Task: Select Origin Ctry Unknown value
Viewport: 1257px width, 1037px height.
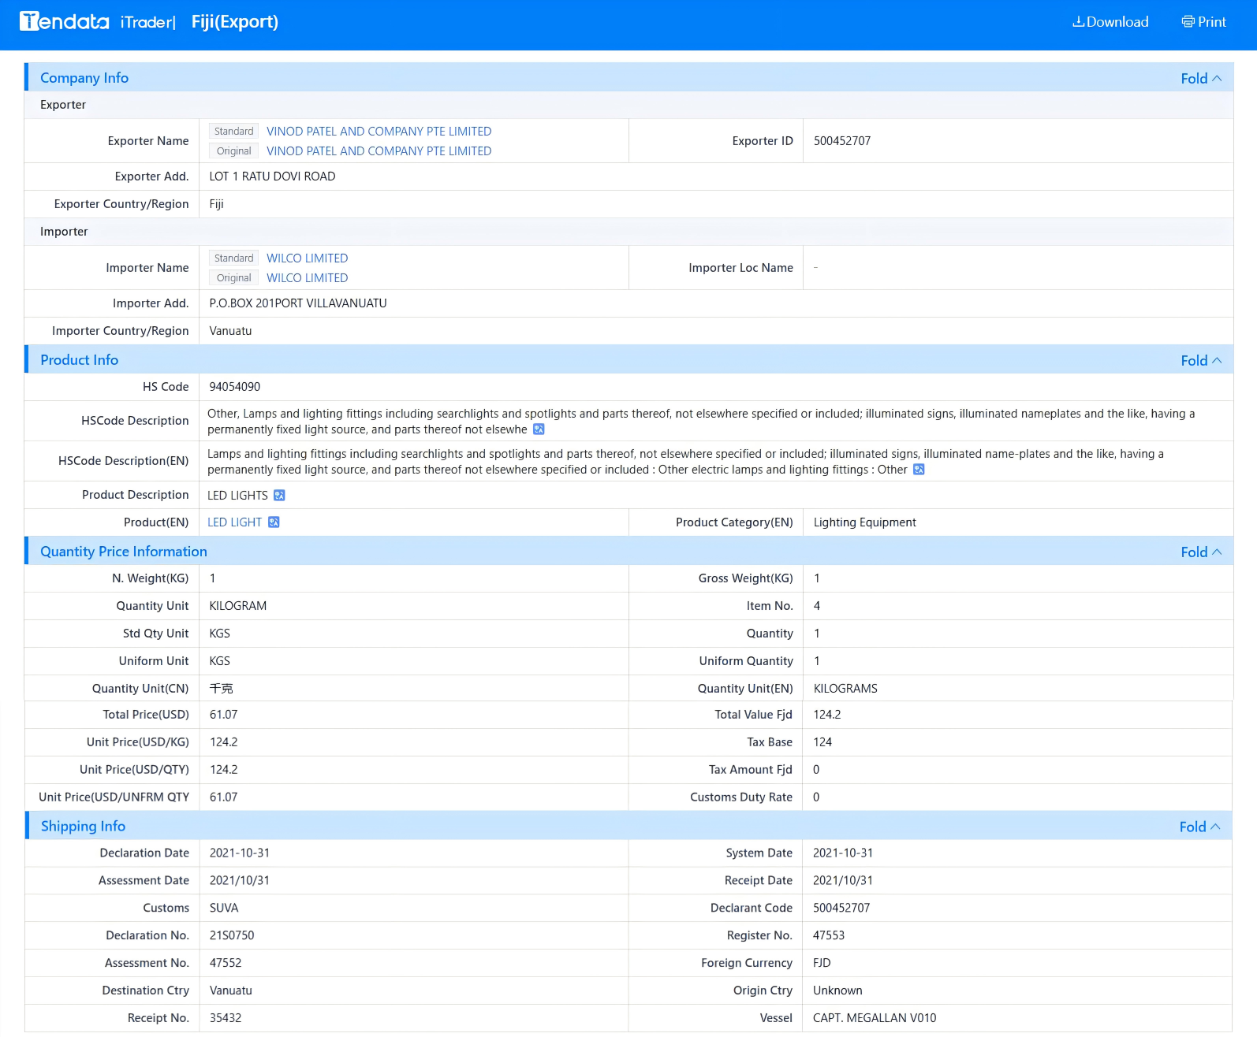Action: pyautogui.click(x=837, y=991)
